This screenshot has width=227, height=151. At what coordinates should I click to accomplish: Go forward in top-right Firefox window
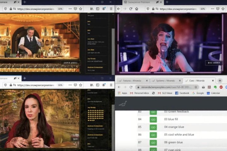pos(125,9)
